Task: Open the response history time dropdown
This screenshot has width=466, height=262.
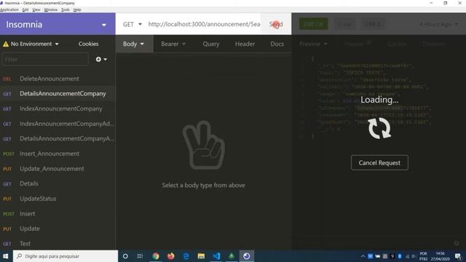Action: pos(438,24)
